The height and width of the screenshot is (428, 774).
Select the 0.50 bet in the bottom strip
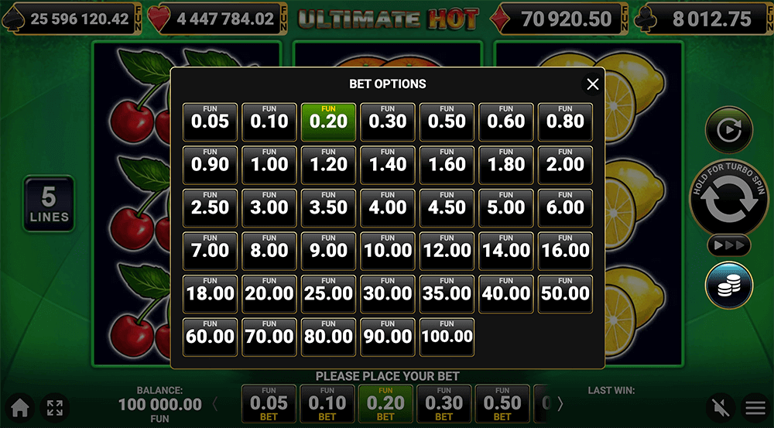[x=502, y=404]
